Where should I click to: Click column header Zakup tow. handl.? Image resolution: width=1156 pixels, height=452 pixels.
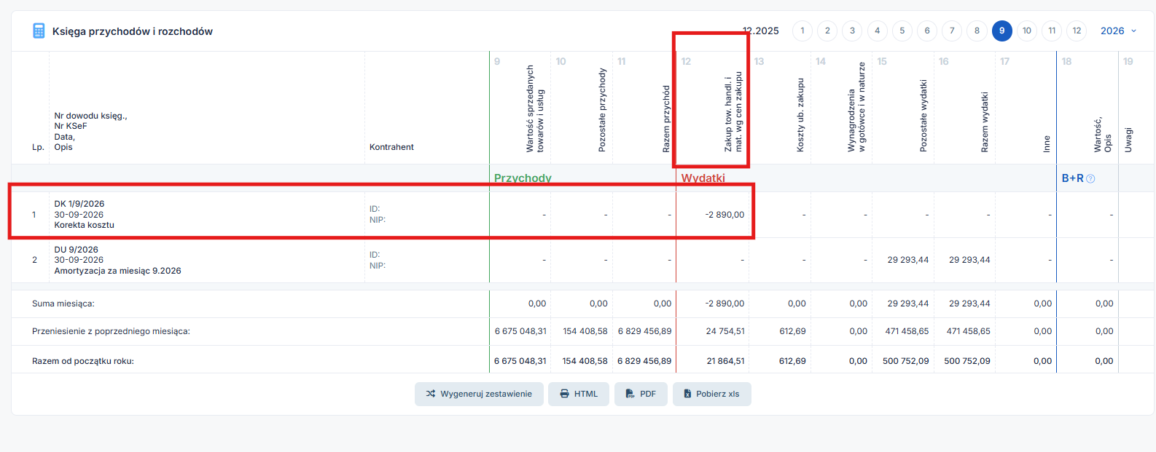coord(733,111)
